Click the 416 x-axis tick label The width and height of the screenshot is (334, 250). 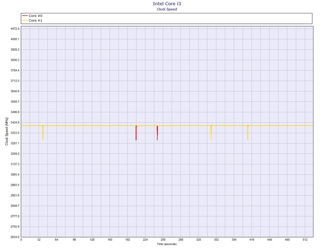[252, 240]
